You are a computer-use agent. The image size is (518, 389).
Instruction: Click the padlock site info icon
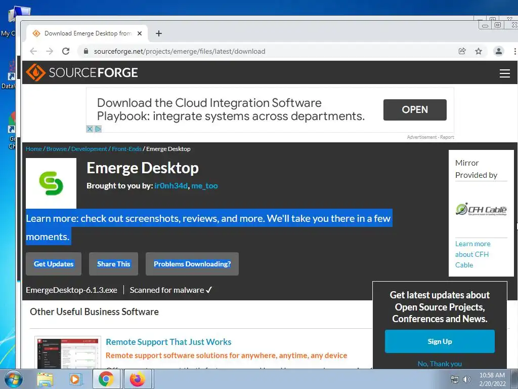tap(86, 51)
